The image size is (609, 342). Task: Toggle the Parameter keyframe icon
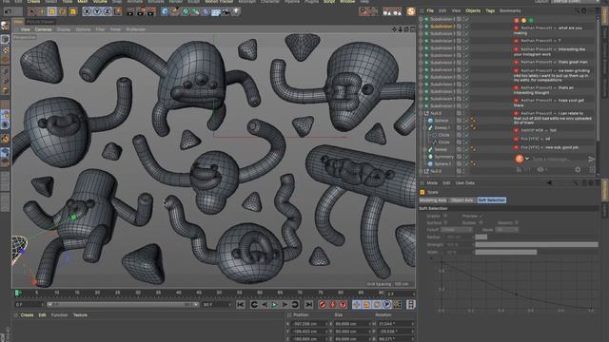(387, 305)
